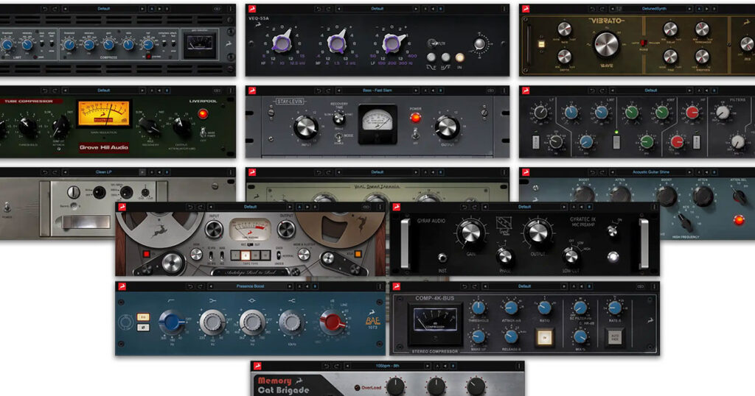Enable Auto Fade on the COMP-4K-BUS

[x=615, y=337]
